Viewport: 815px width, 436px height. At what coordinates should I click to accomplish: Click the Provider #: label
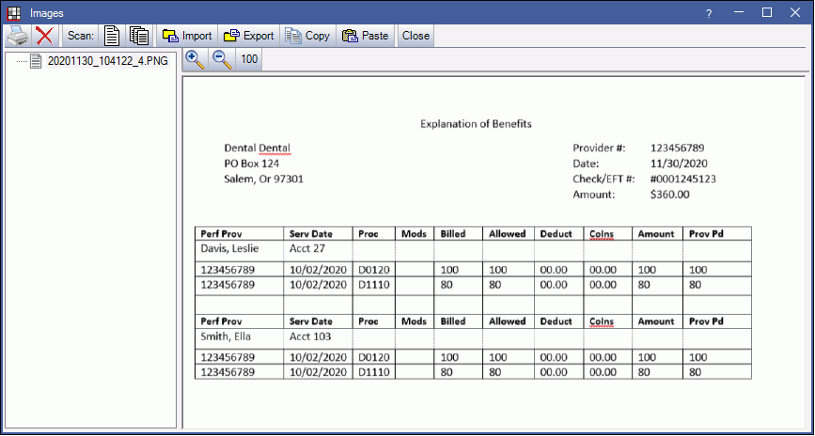point(599,148)
